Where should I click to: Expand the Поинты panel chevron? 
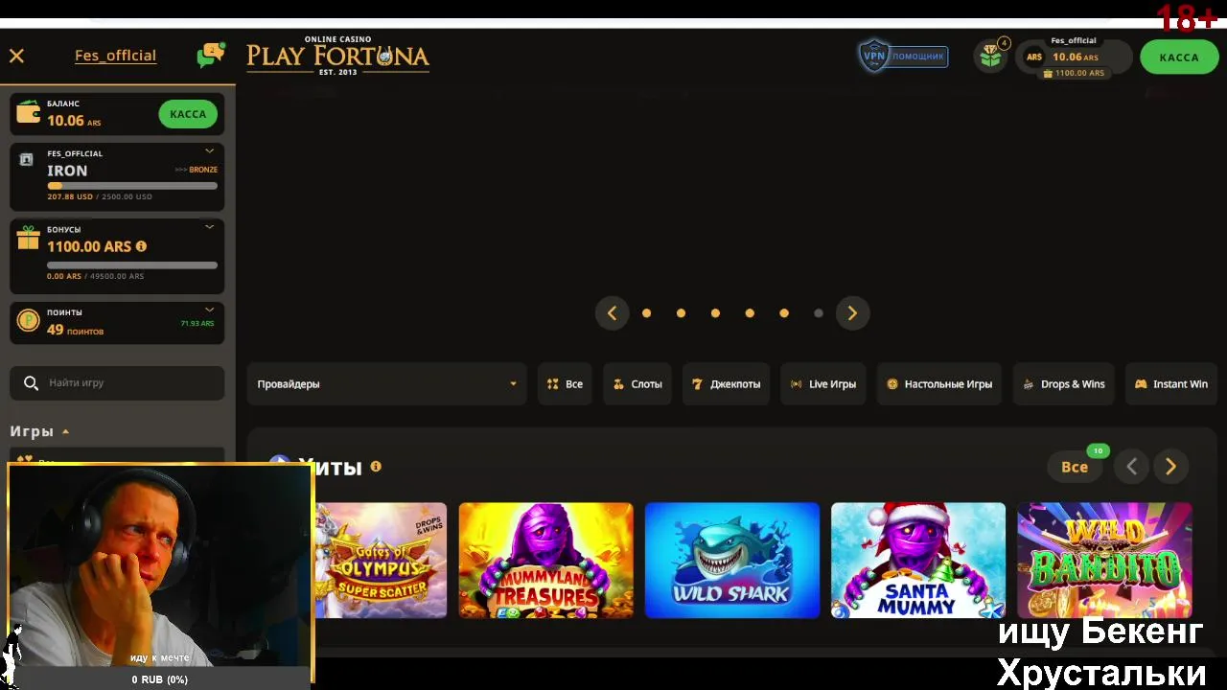point(209,310)
